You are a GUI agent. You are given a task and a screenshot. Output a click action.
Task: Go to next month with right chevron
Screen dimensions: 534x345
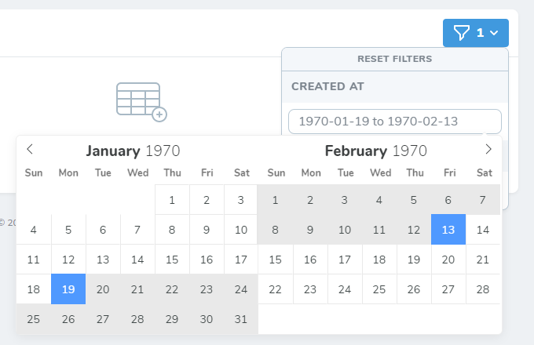(x=488, y=149)
